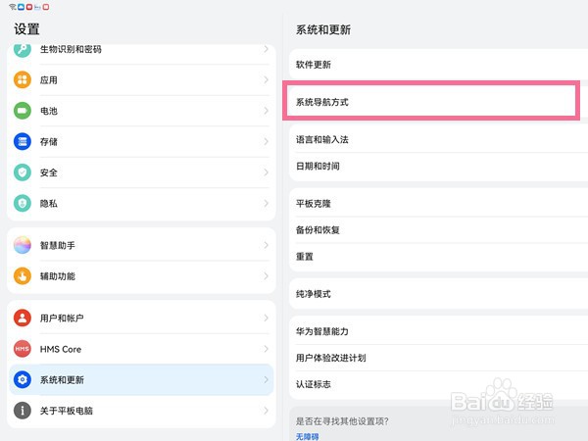Tap the 关于平板电脑 info icon
This screenshot has height=441, width=588.
pos(23,410)
